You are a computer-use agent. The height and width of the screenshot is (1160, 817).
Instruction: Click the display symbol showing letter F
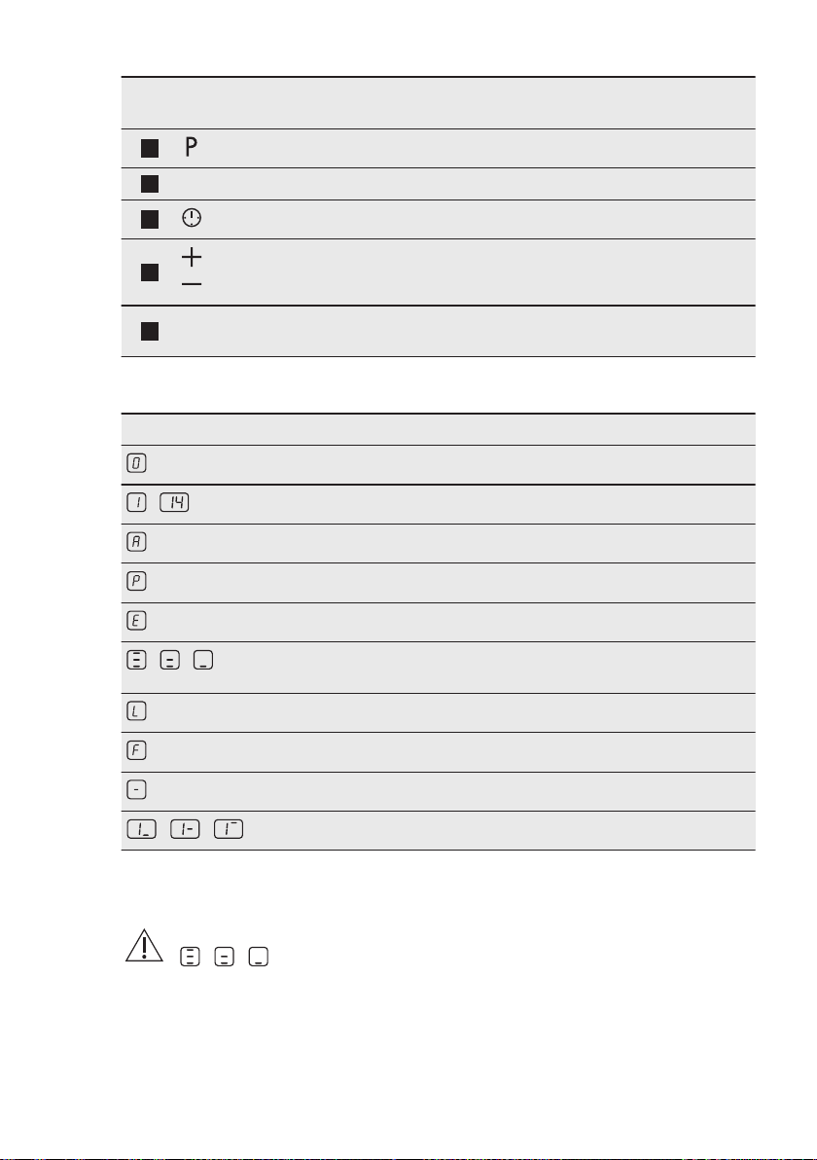[137, 751]
